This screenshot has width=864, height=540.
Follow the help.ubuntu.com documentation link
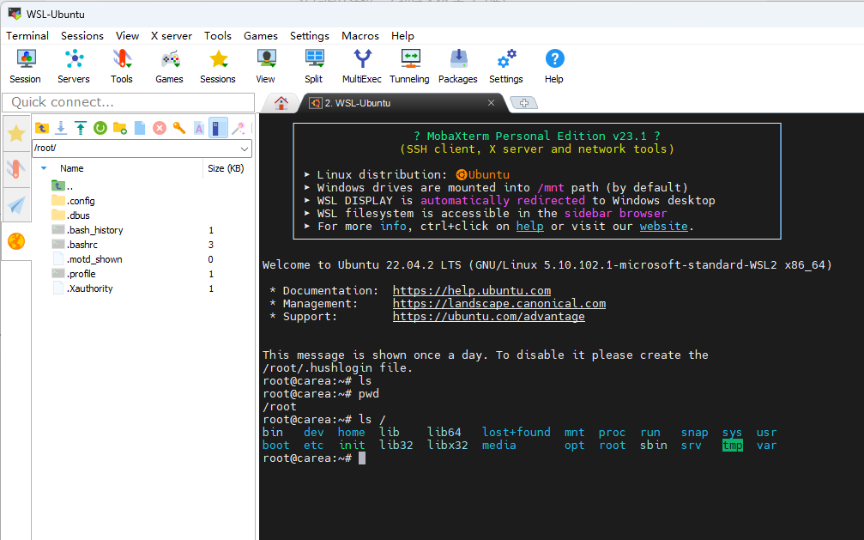[471, 290]
